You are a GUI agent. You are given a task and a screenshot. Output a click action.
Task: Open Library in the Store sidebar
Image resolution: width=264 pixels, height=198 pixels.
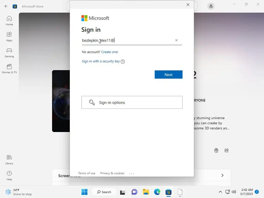pyautogui.click(x=9, y=160)
